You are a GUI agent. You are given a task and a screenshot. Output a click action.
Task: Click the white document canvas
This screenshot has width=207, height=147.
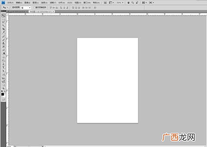click(108, 81)
